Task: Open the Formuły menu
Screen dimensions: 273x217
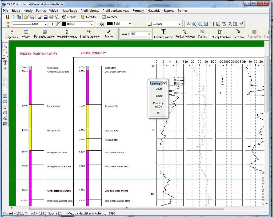Action: tap(138, 11)
